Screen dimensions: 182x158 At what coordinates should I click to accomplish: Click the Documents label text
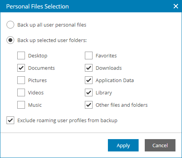click(41, 68)
